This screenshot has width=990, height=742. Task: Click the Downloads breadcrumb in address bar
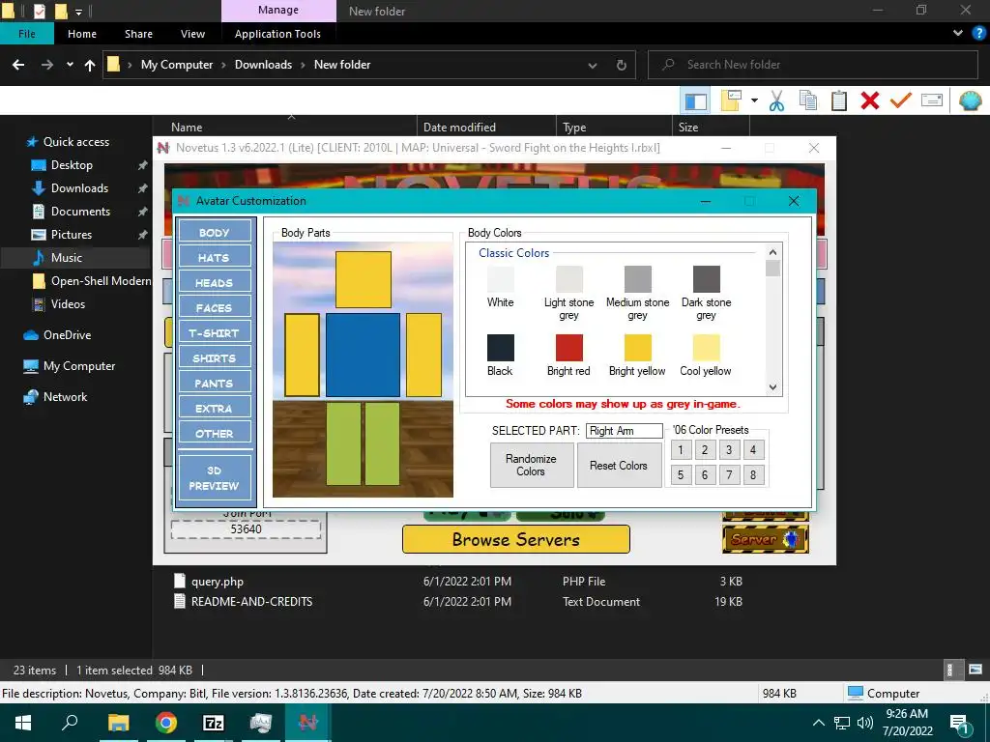[x=263, y=65]
